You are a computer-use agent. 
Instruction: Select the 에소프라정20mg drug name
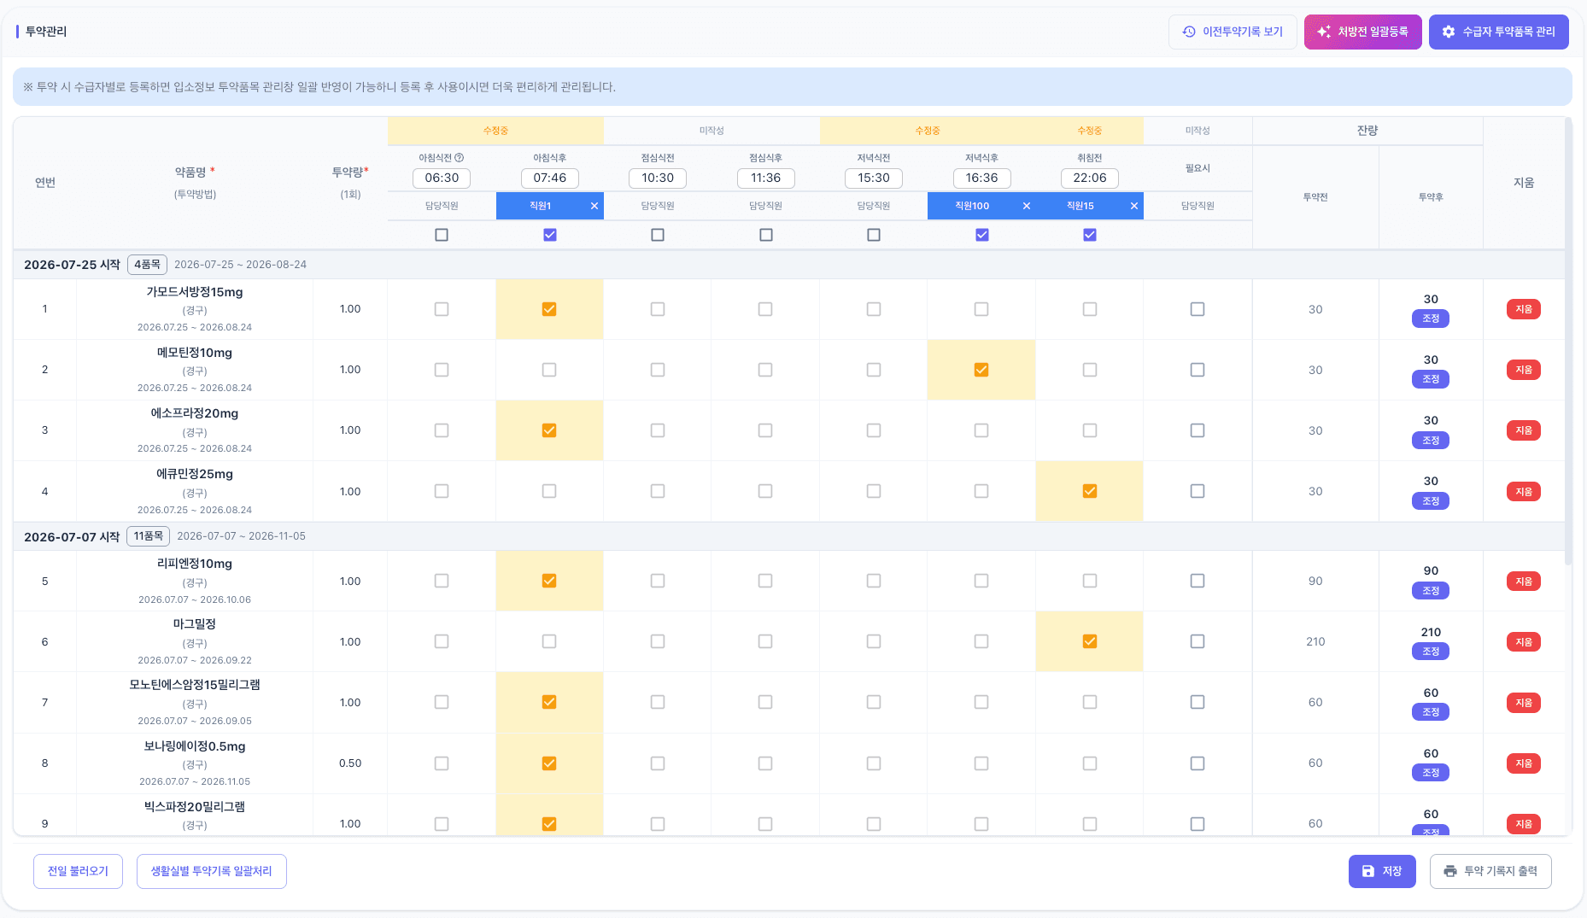point(195,413)
